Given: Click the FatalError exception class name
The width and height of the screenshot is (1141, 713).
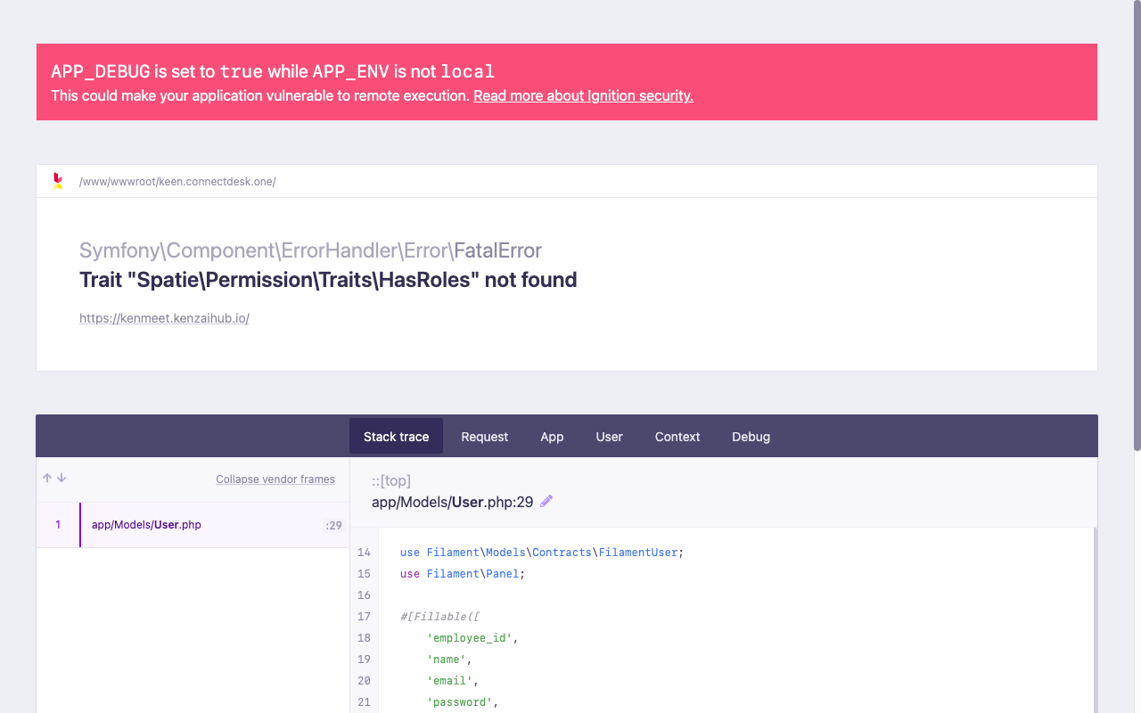Looking at the screenshot, I should [x=497, y=250].
